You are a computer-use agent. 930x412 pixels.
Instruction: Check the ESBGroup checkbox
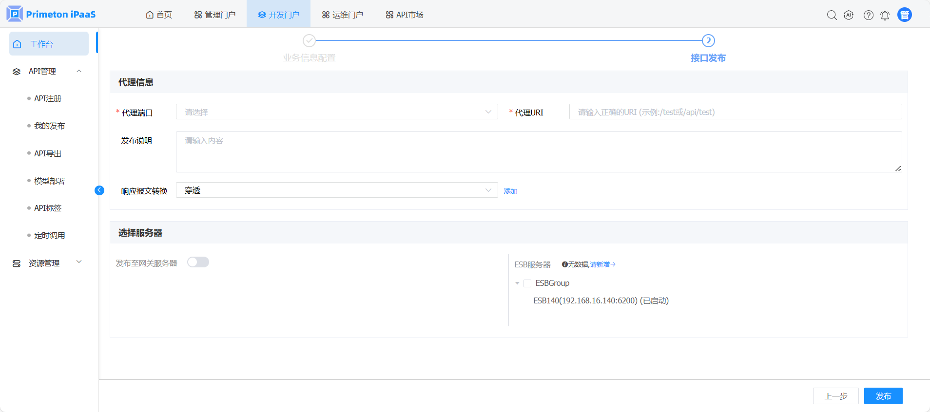tap(527, 283)
